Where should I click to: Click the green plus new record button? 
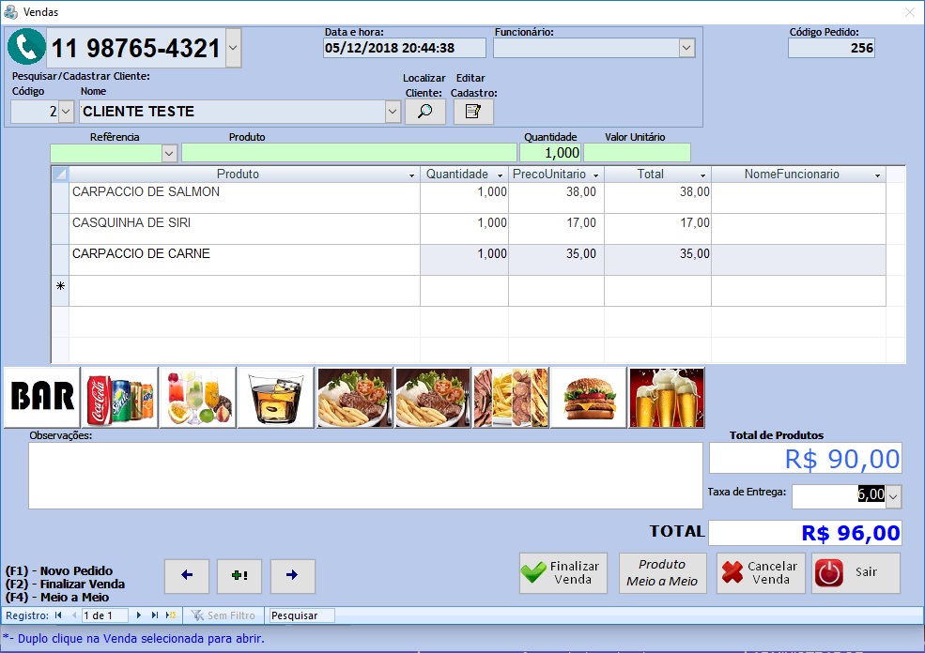239,576
